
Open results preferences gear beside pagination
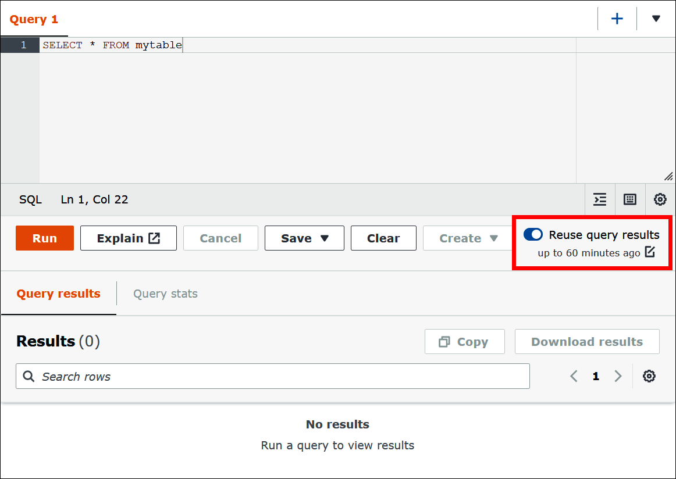(649, 376)
